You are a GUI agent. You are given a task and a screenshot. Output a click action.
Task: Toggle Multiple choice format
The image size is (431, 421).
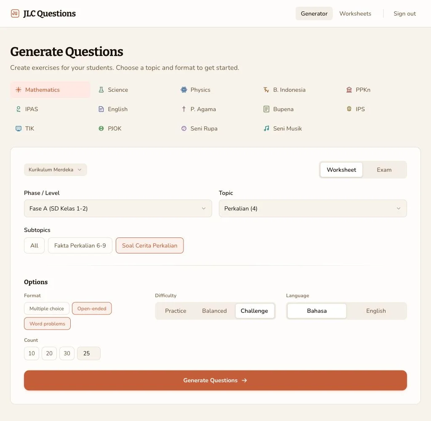point(47,309)
